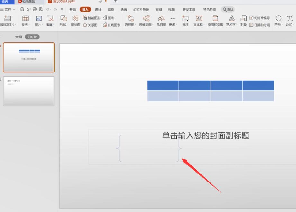Open the 开发工具 Developer tab

(189, 9)
